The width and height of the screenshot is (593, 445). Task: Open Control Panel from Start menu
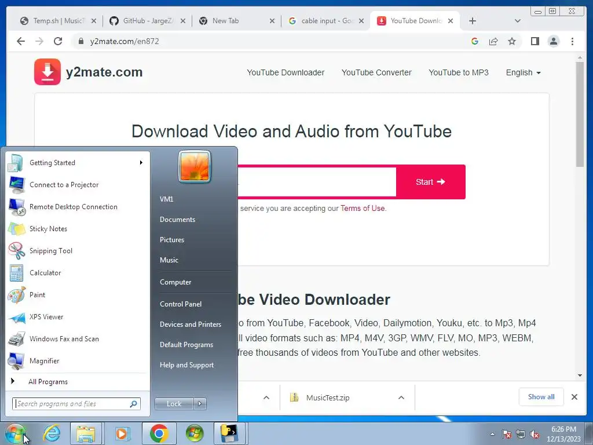click(x=181, y=304)
